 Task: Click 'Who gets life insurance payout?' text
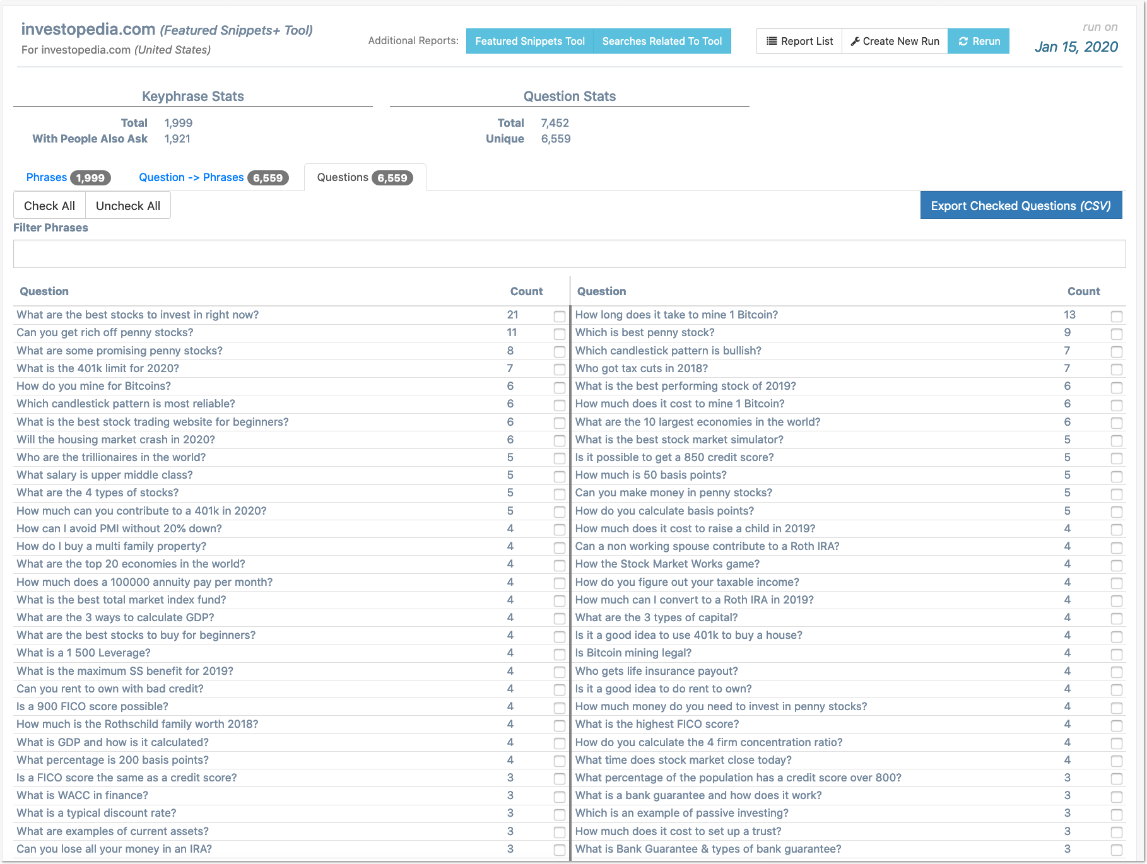click(x=656, y=671)
